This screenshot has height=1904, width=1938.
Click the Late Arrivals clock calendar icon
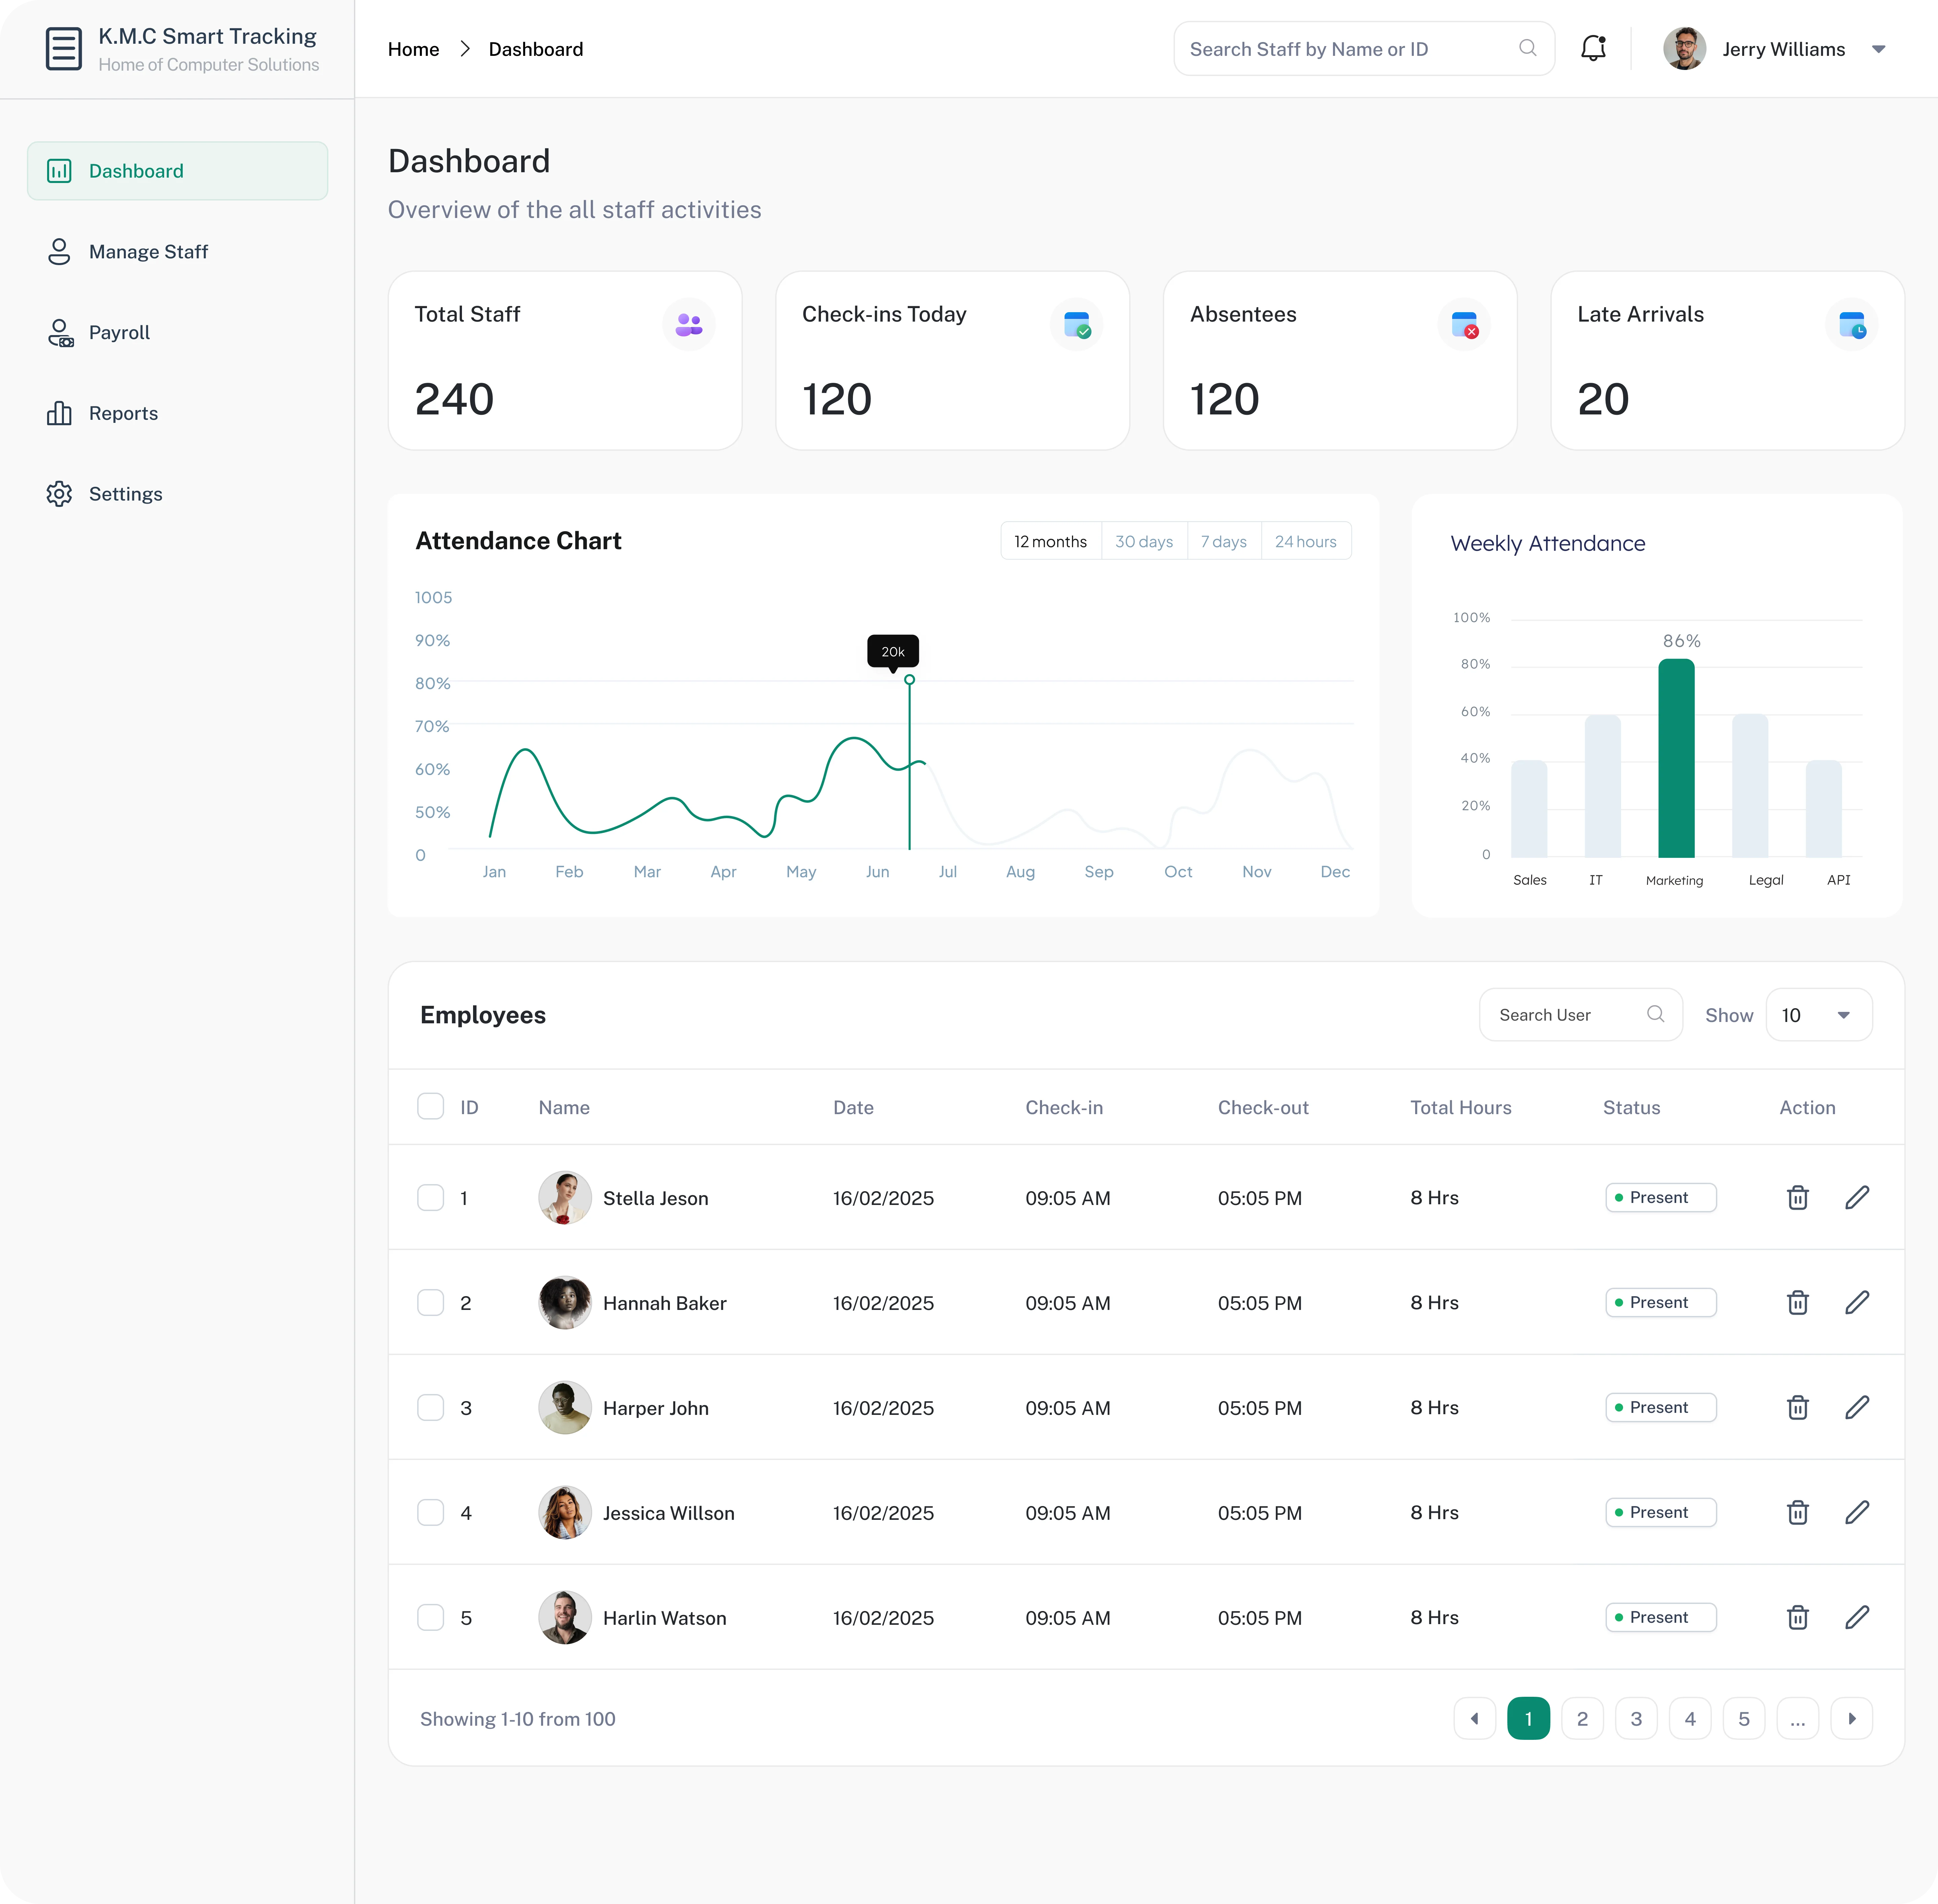click(1851, 325)
